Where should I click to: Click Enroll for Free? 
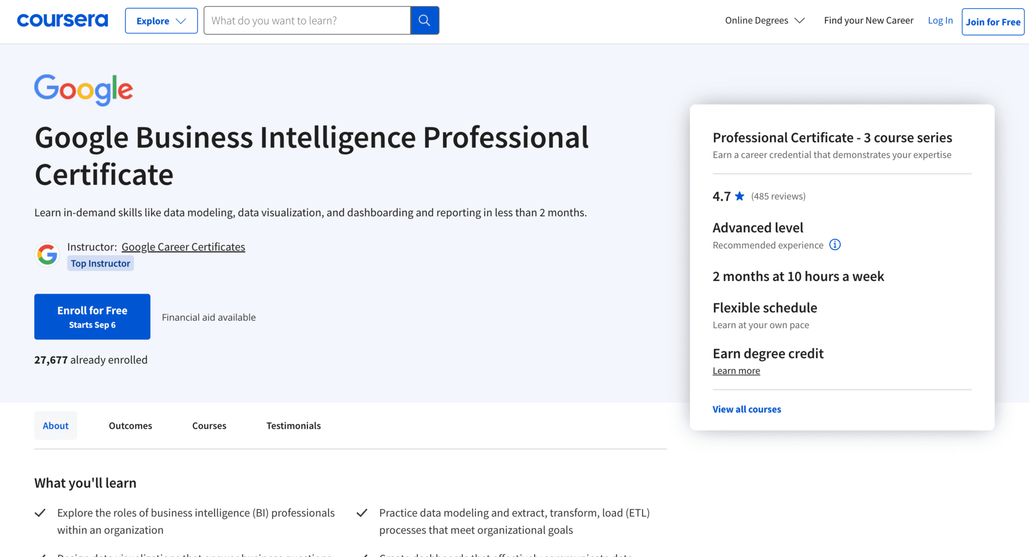[x=92, y=316]
